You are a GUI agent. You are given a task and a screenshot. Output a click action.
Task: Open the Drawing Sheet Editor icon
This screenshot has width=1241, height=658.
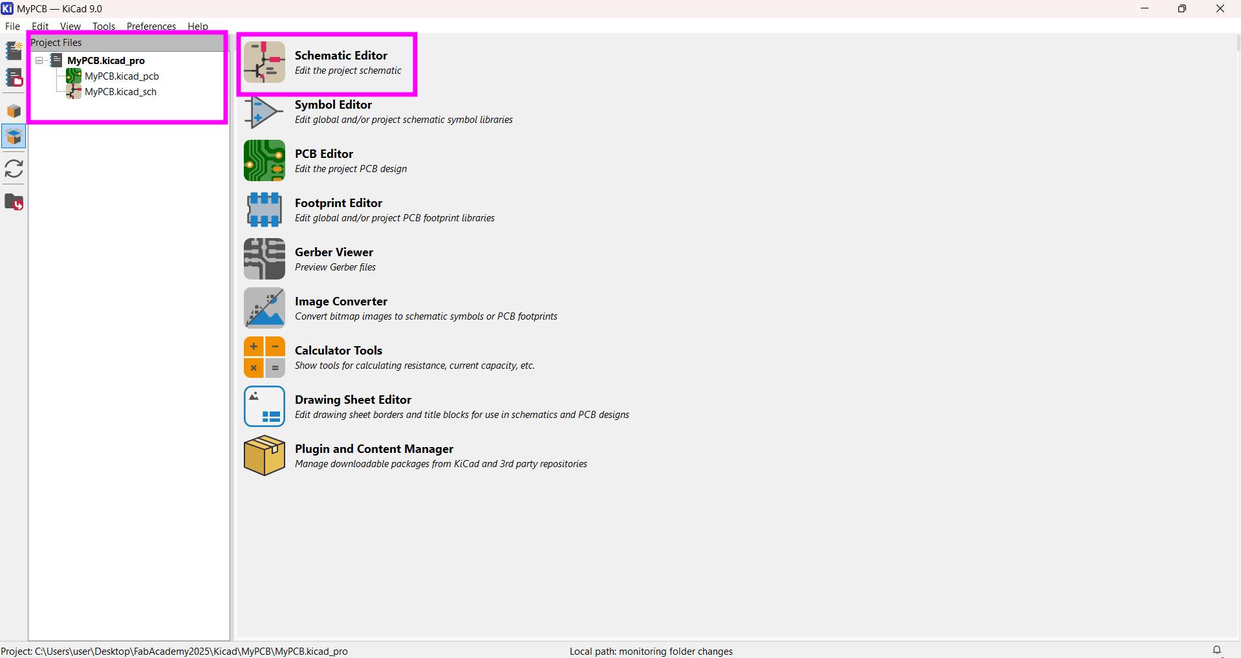pos(264,406)
